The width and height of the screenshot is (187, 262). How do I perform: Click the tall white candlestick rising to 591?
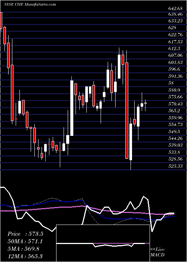click(72, 108)
